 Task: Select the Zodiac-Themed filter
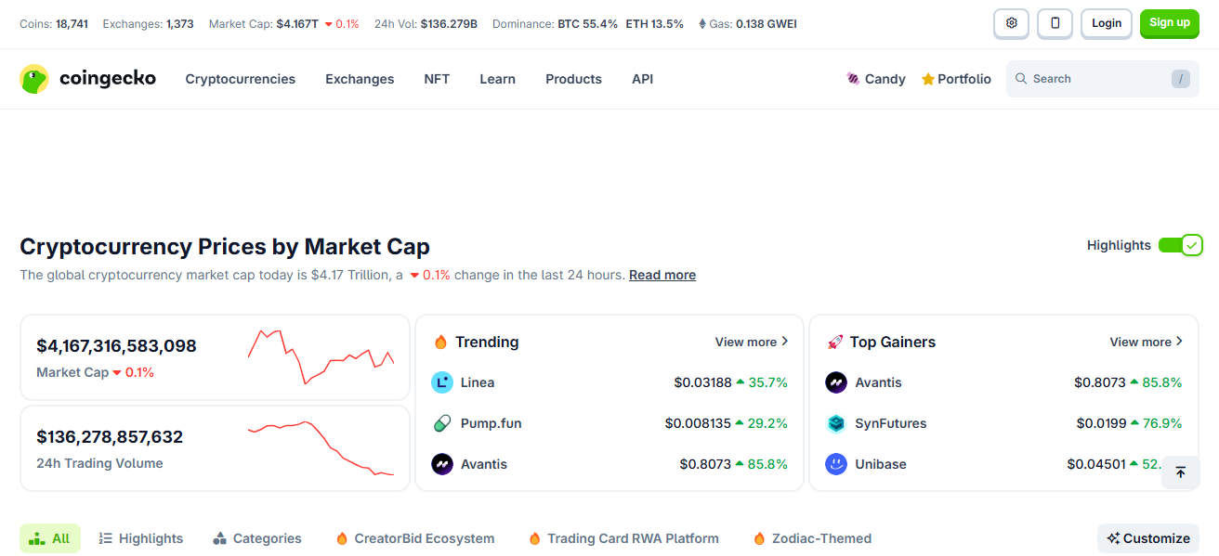click(x=812, y=538)
